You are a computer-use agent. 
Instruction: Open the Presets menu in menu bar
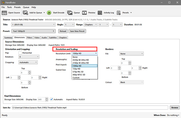coord(17,7)
